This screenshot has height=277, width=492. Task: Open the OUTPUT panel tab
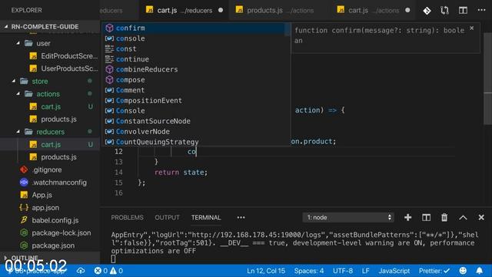click(x=167, y=217)
